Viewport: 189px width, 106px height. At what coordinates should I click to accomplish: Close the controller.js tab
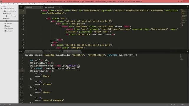[x=60, y=52]
